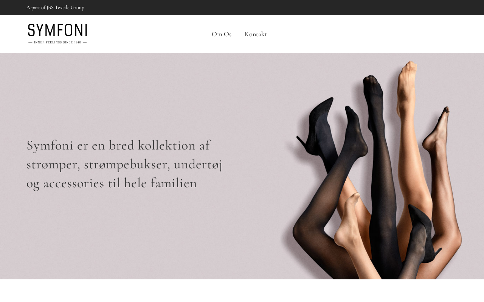
Task: Open the Om Os menu item
Action: coord(222,34)
